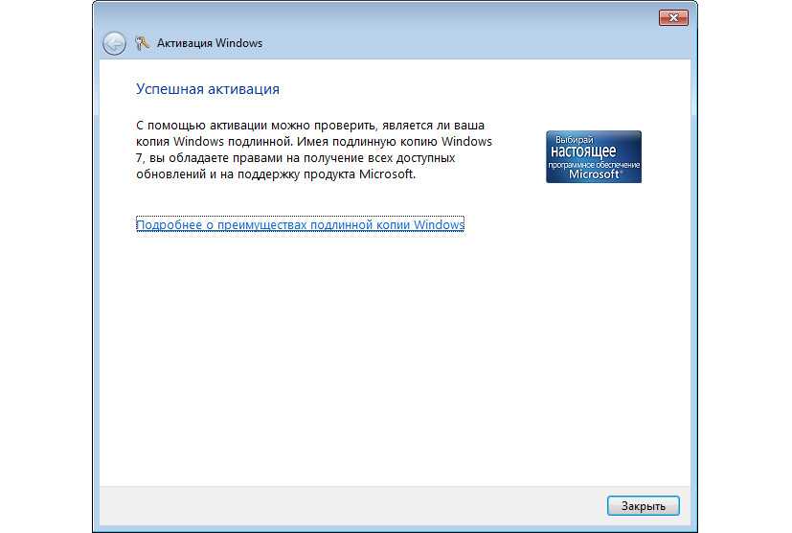Click the genuine Microsoft software badge
This screenshot has width=792, height=533.
[x=593, y=157]
